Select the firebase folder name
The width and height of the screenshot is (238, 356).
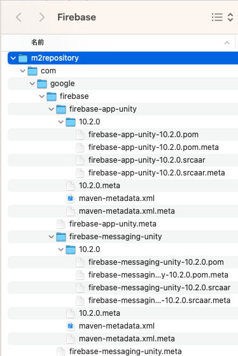pyautogui.click(x=74, y=96)
